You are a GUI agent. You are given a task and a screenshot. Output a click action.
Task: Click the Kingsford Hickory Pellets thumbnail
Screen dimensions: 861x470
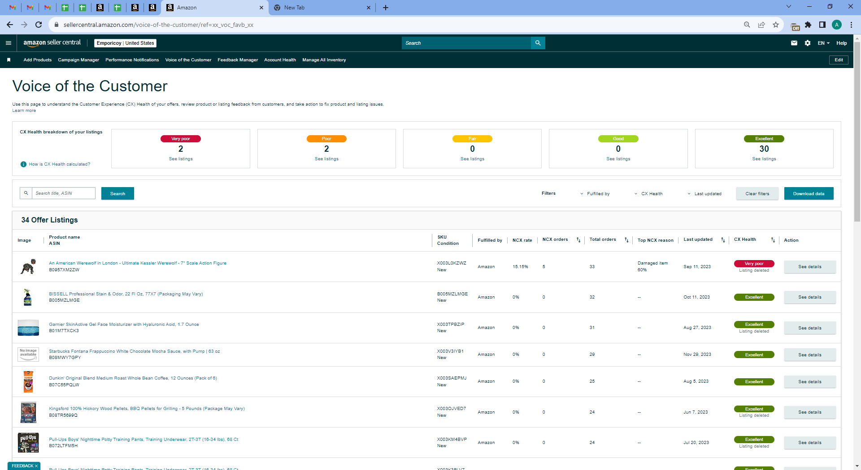(28, 412)
